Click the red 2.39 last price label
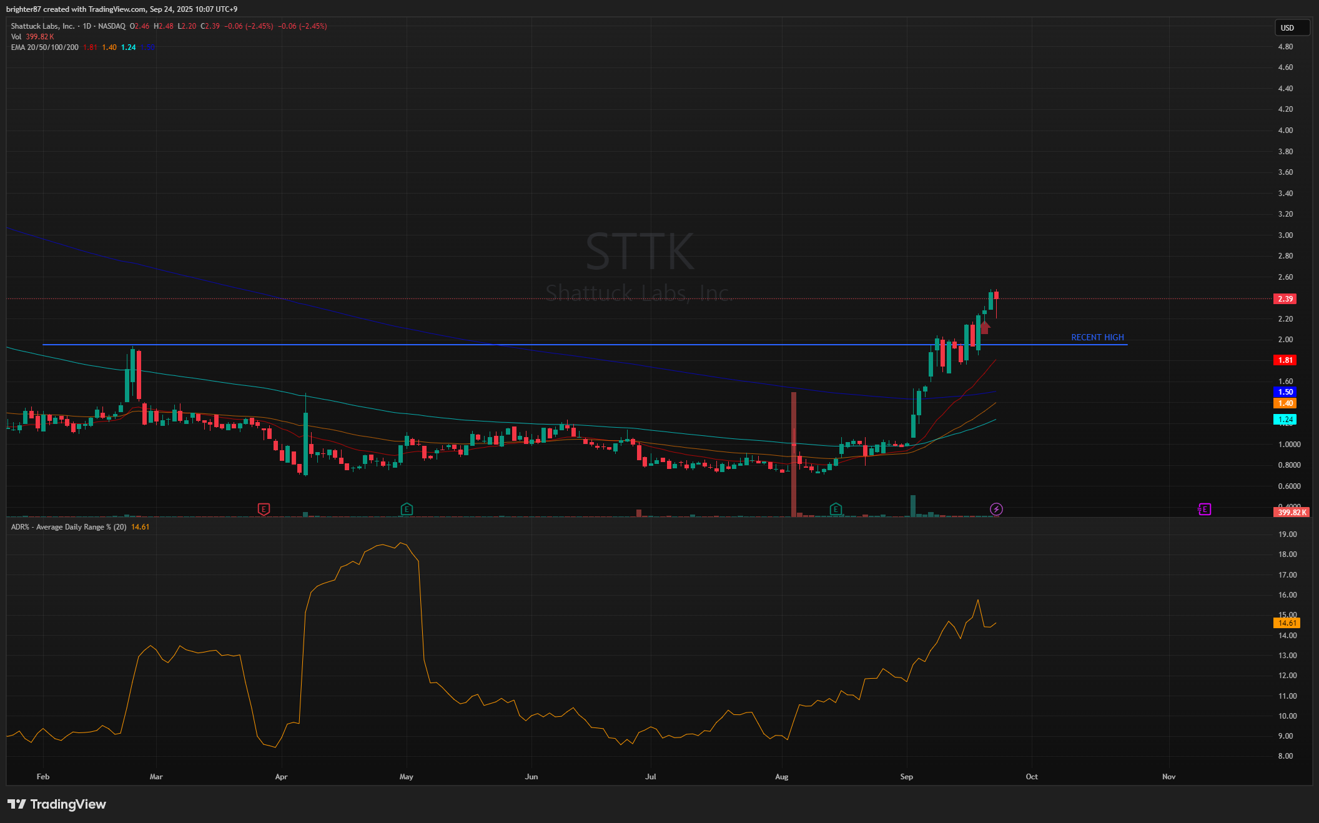This screenshot has width=1319, height=823. (x=1285, y=299)
